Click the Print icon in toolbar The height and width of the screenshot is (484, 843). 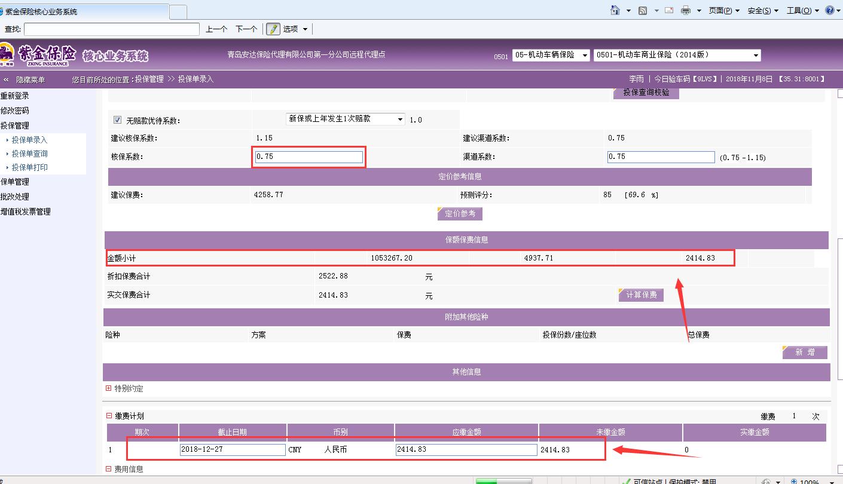[x=686, y=11]
